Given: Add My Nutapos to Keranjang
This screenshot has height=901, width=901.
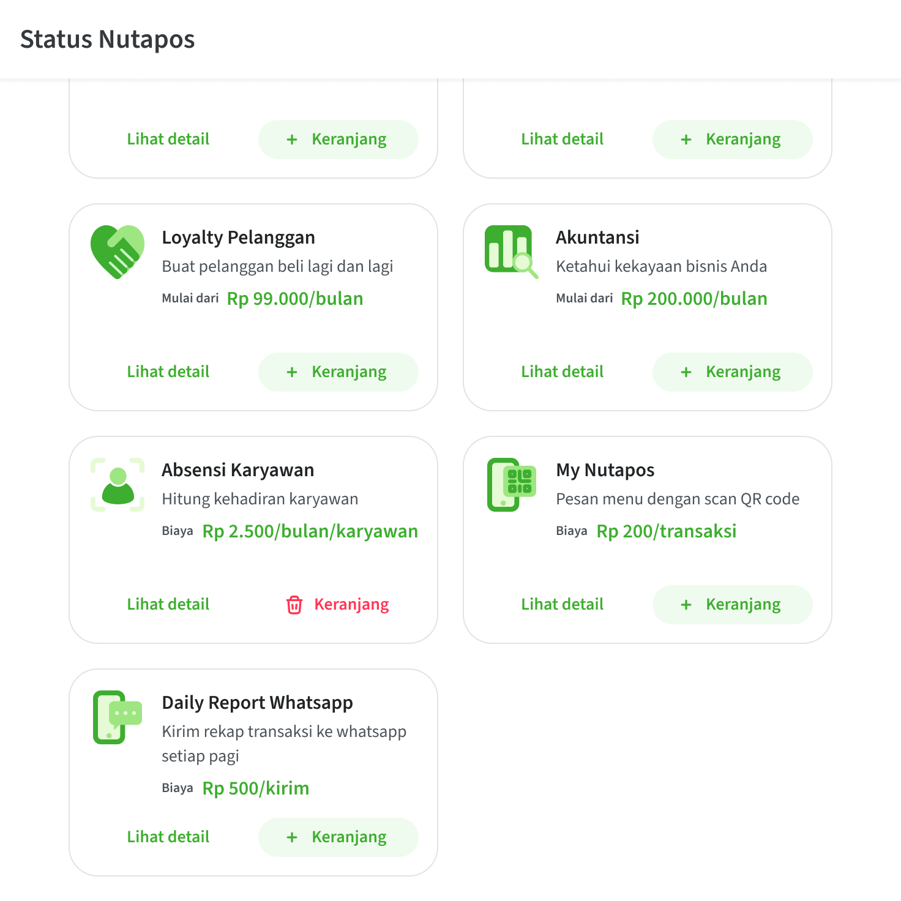Looking at the screenshot, I should pos(732,605).
